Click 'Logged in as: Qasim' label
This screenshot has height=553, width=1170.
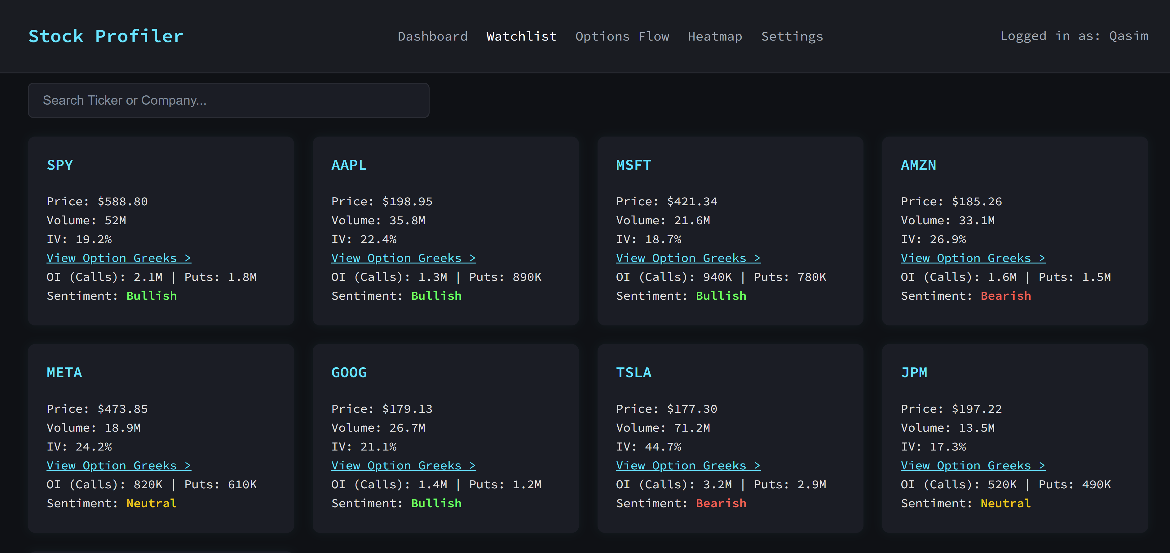pos(1074,36)
